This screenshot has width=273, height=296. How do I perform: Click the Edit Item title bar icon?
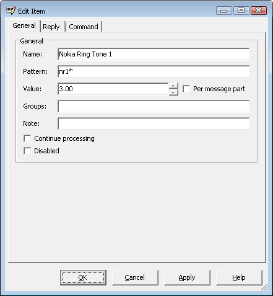click(x=11, y=11)
